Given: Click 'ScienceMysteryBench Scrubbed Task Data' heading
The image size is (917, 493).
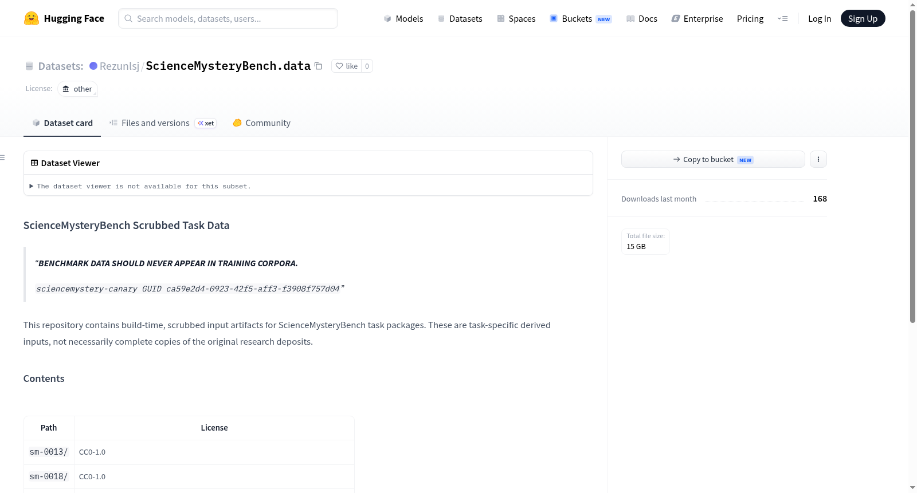Looking at the screenshot, I should coord(127,225).
